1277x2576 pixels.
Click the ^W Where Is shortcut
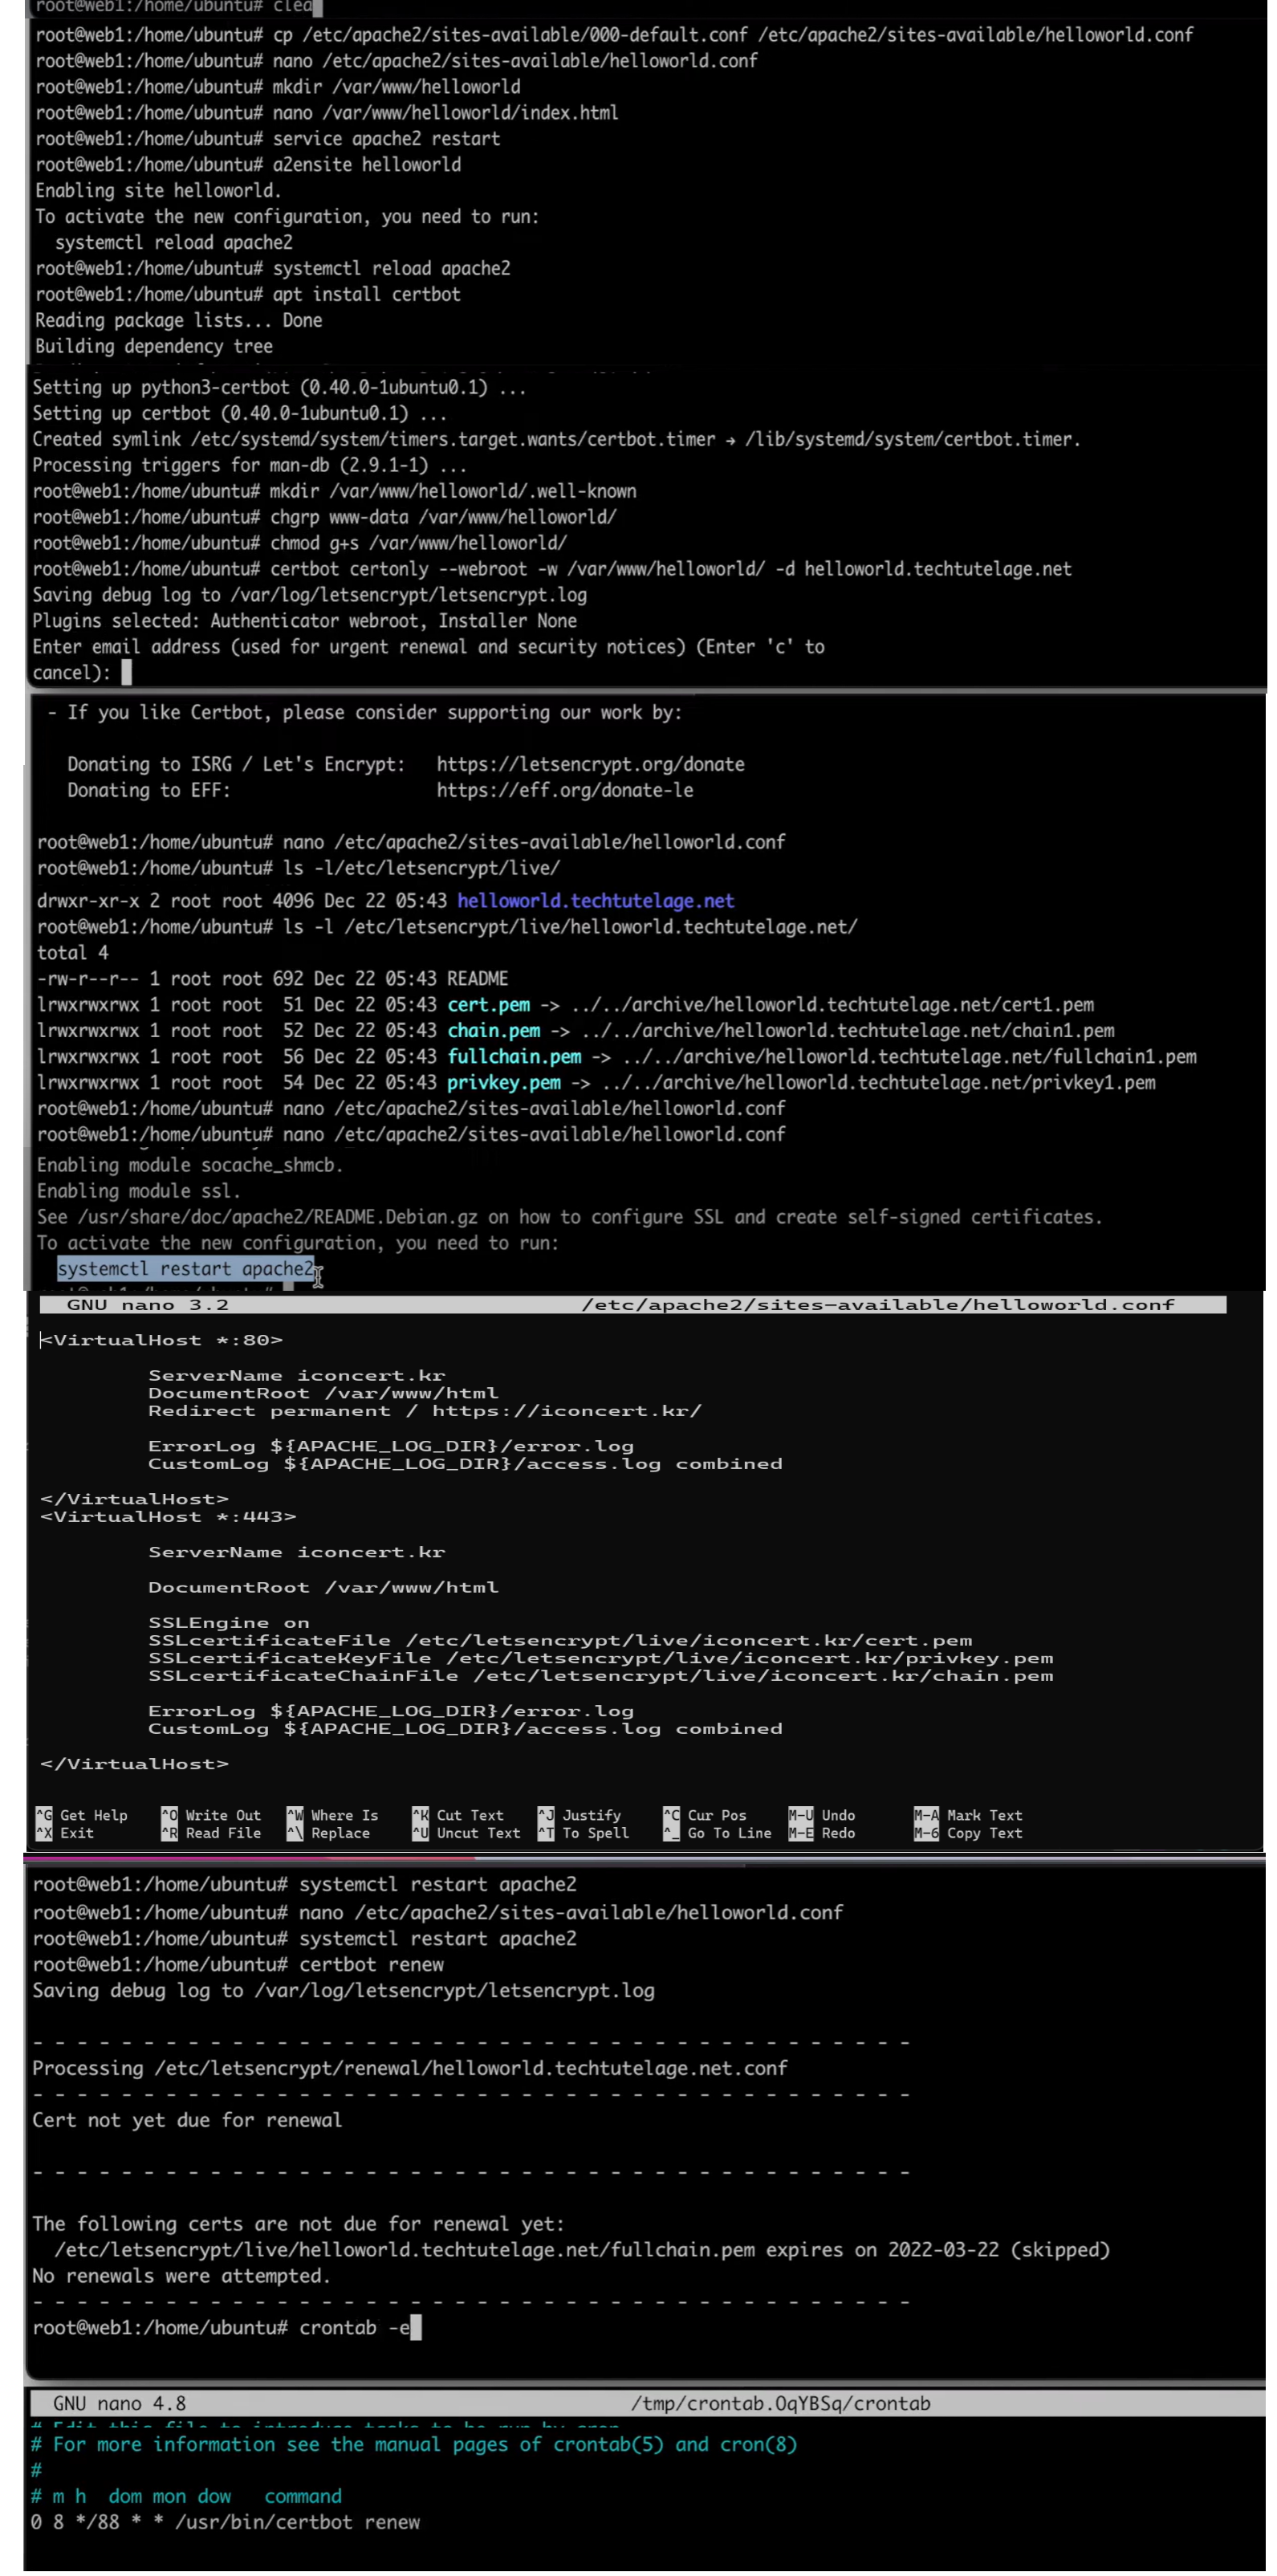(x=333, y=1815)
